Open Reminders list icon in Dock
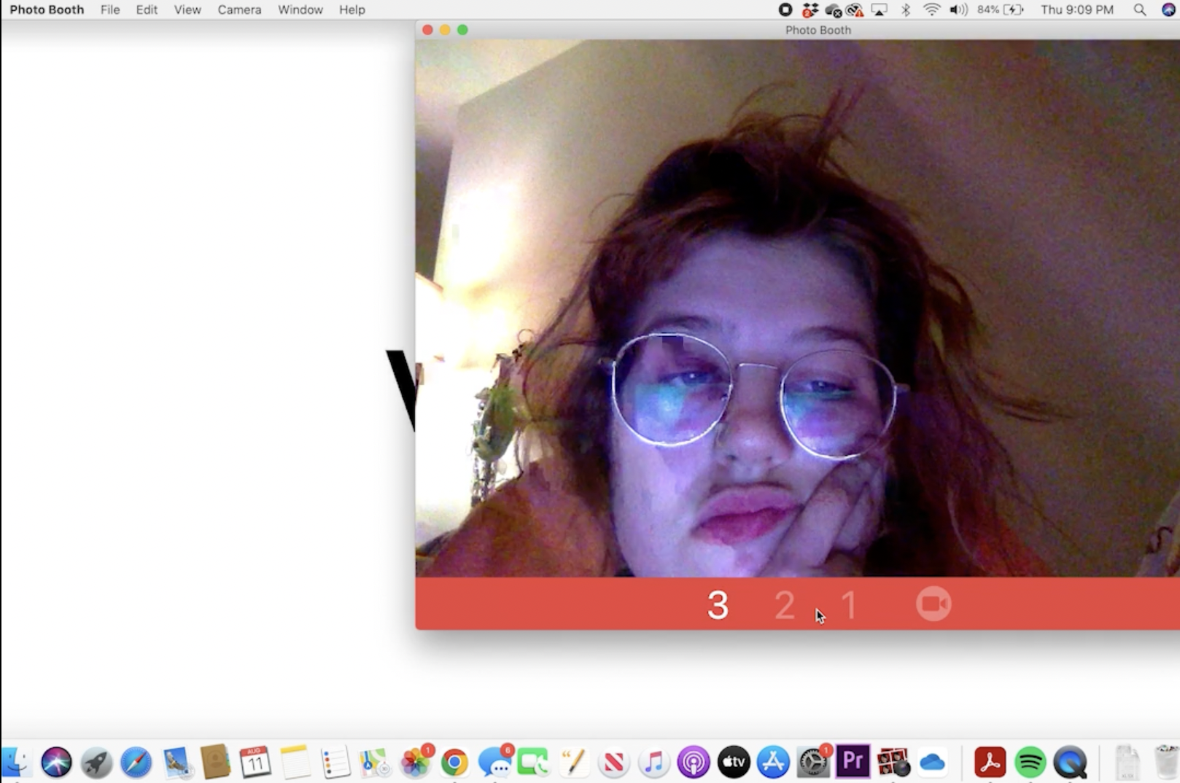The width and height of the screenshot is (1180, 783). pyautogui.click(x=335, y=763)
